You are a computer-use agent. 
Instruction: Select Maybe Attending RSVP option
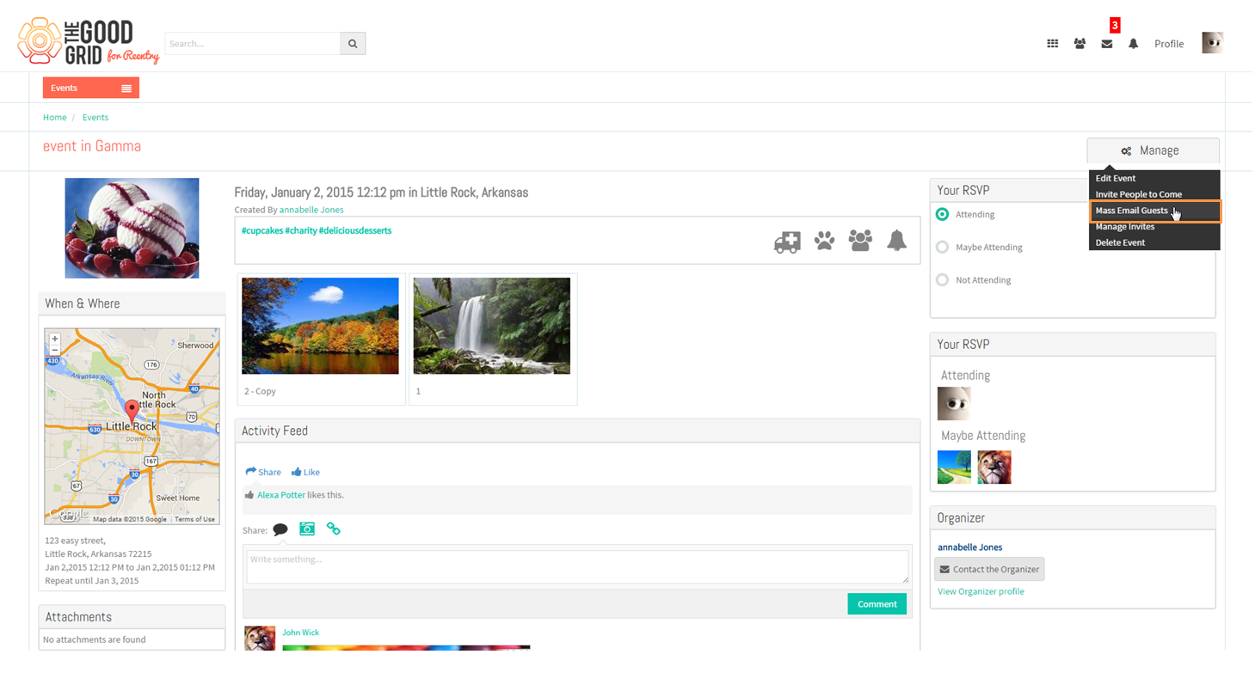943,247
